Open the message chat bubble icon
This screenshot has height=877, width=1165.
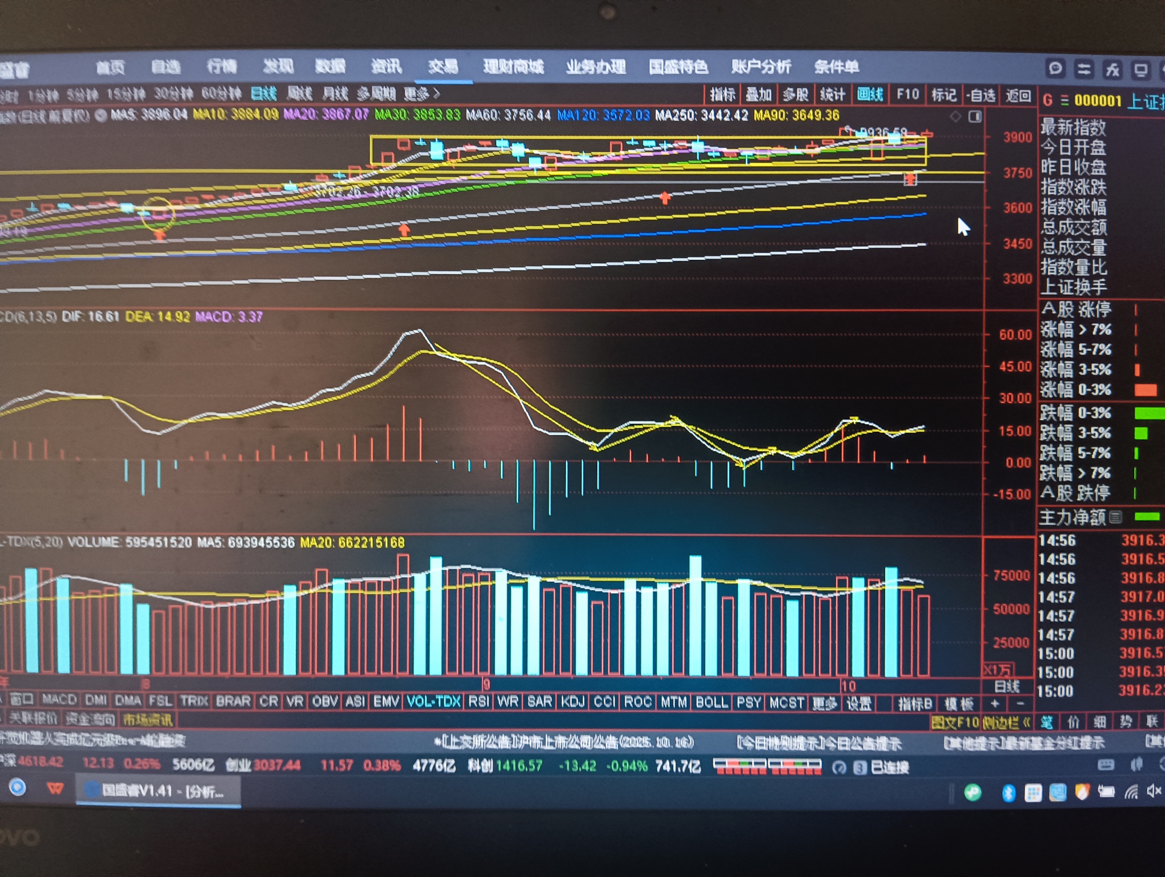coord(1055,69)
